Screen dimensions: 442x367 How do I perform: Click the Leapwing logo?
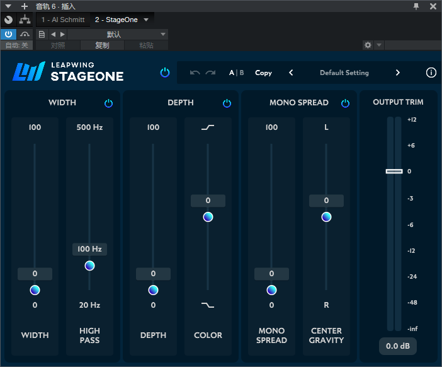point(29,71)
